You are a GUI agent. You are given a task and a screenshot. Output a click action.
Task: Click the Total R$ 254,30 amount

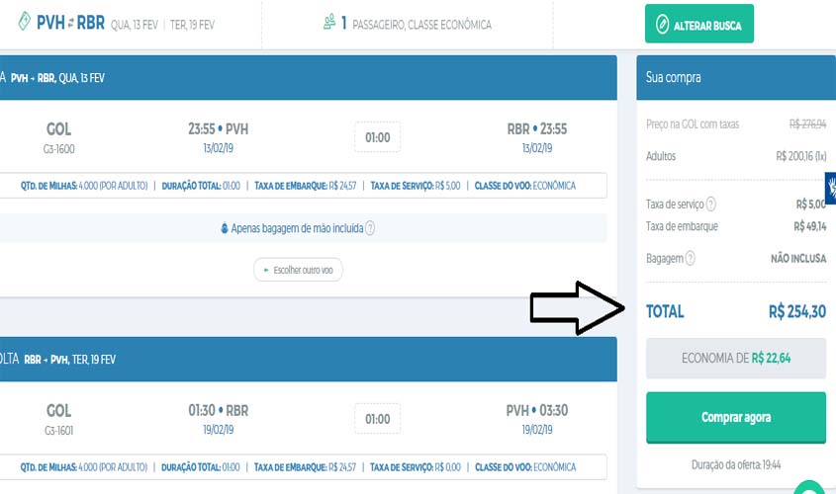pos(795,311)
